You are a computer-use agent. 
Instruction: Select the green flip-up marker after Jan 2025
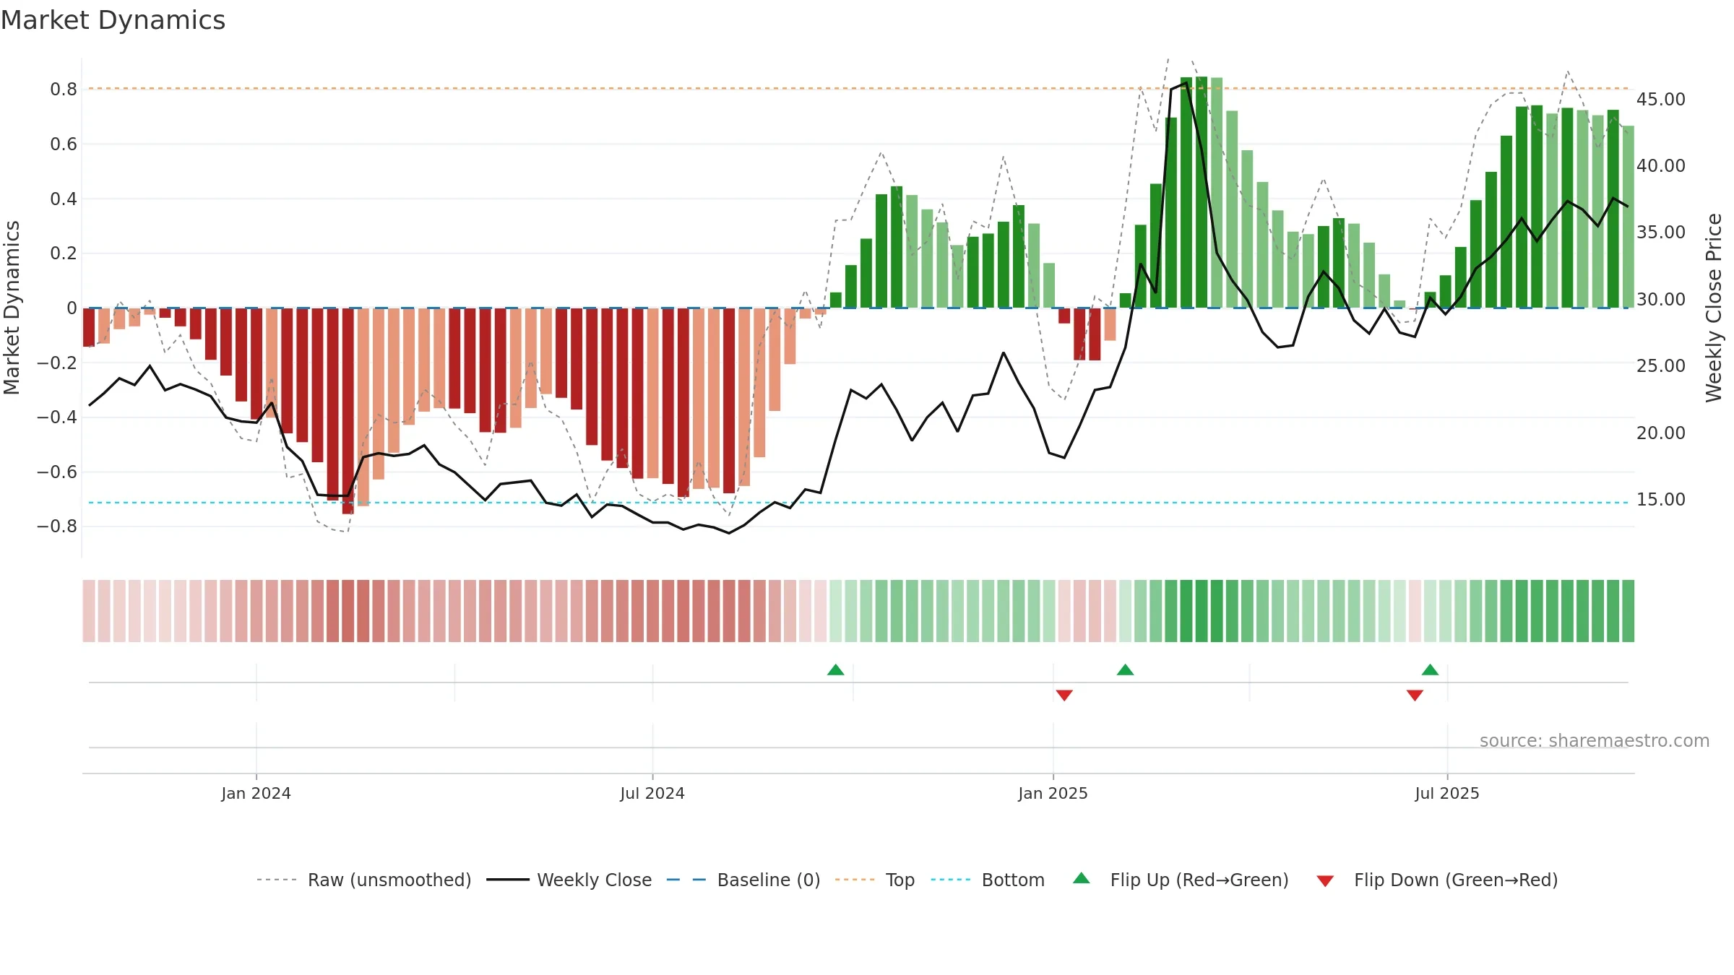[x=1126, y=669]
